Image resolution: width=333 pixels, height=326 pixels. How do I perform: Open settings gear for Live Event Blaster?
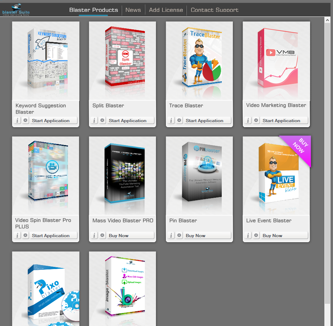(x=256, y=236)
